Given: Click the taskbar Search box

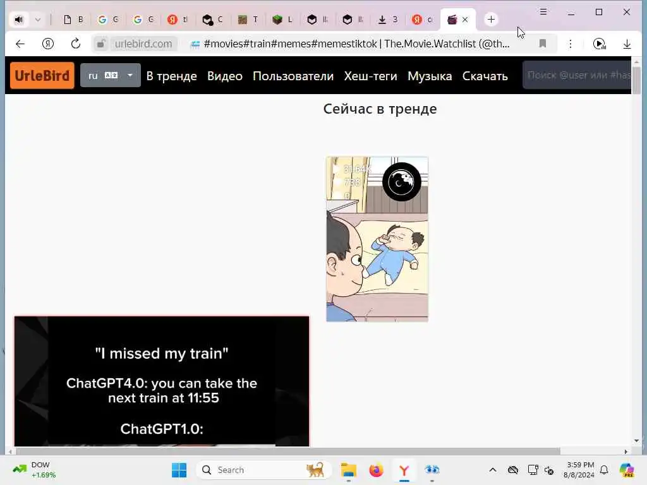Looking at the screenshot, I should (x=263, y=470).
